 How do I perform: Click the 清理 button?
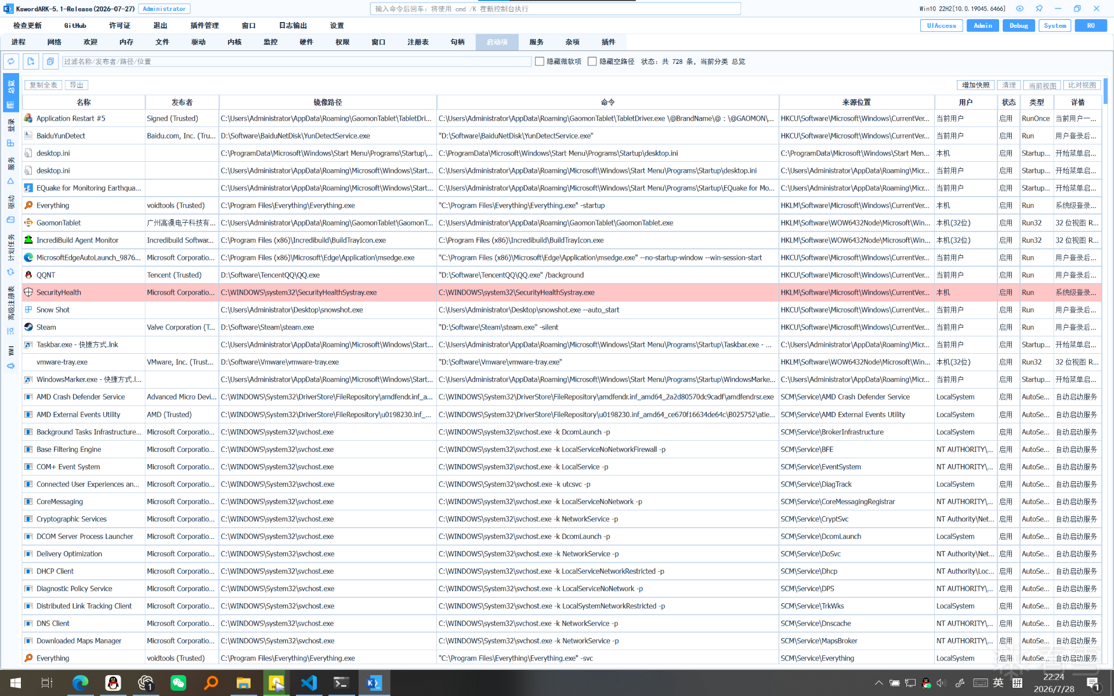point(1009,85)
